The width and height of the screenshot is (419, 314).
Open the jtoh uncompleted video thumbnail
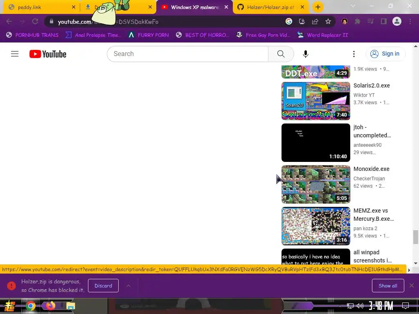click(315, 143)
